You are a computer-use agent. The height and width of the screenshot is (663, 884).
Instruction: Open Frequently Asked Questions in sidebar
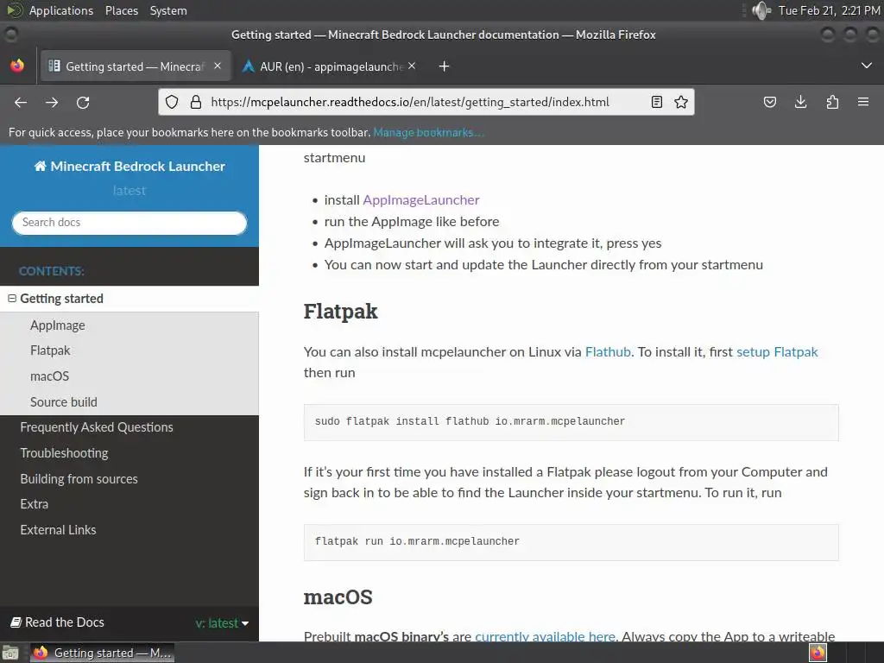(x=97, y=427)
